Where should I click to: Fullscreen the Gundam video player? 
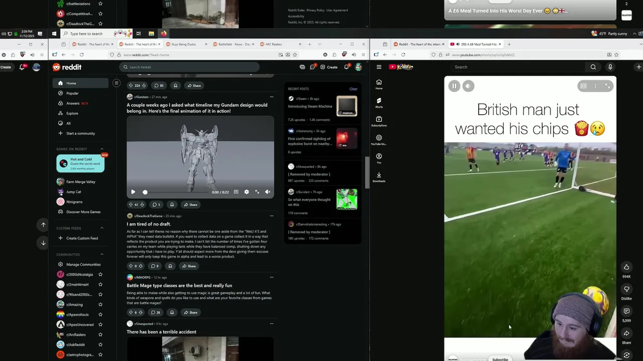pos(257,192)
